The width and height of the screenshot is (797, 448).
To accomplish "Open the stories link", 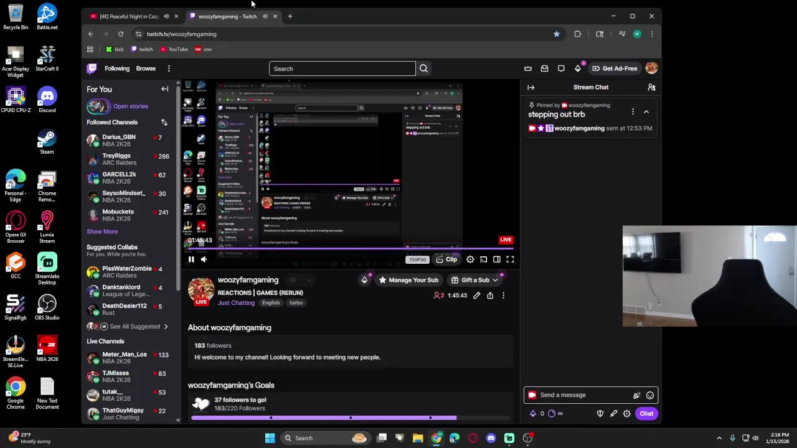I will pyautogui.click(x=130, y=106).
